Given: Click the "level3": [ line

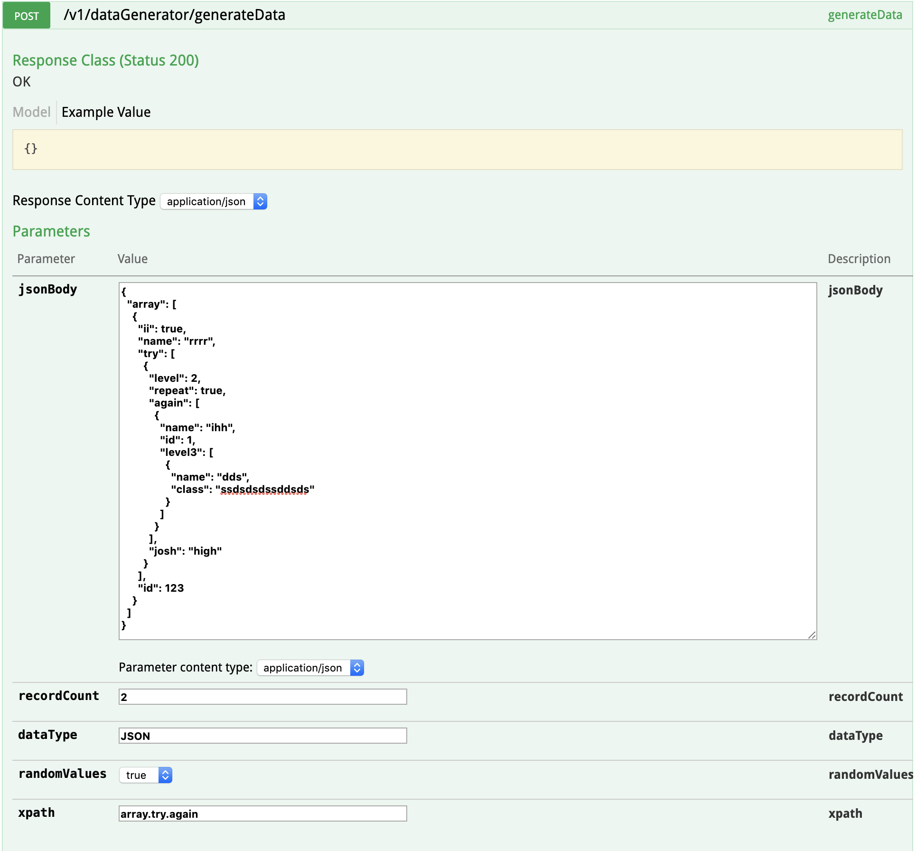Looking at the screenshot, I should coord(187,452).
